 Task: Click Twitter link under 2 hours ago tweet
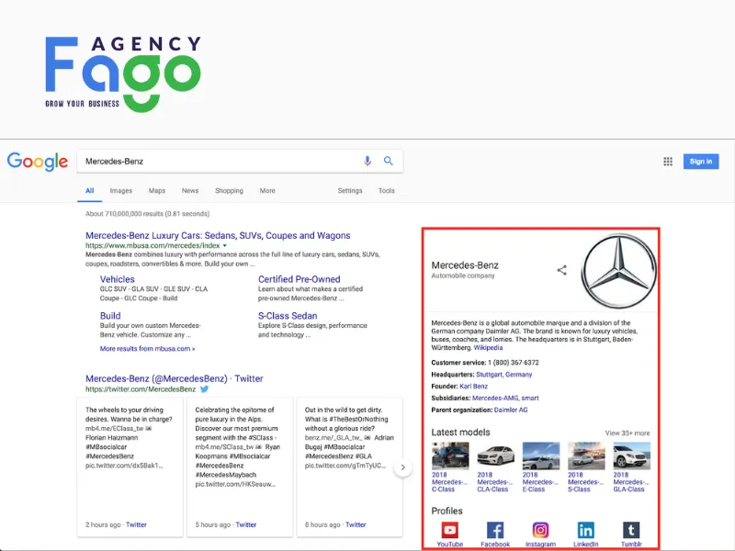tap(136, 524)
